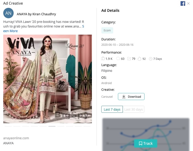Download the carousel creative
Viewport: 193px width, 151px height.
(131, 97)
